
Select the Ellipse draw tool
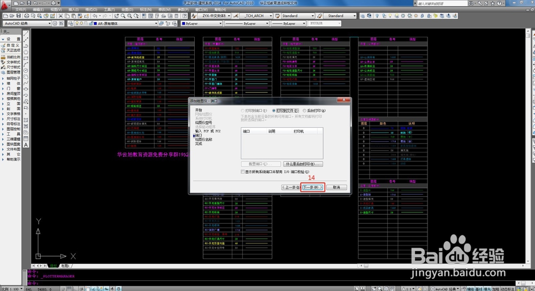[x=26, y=89]
